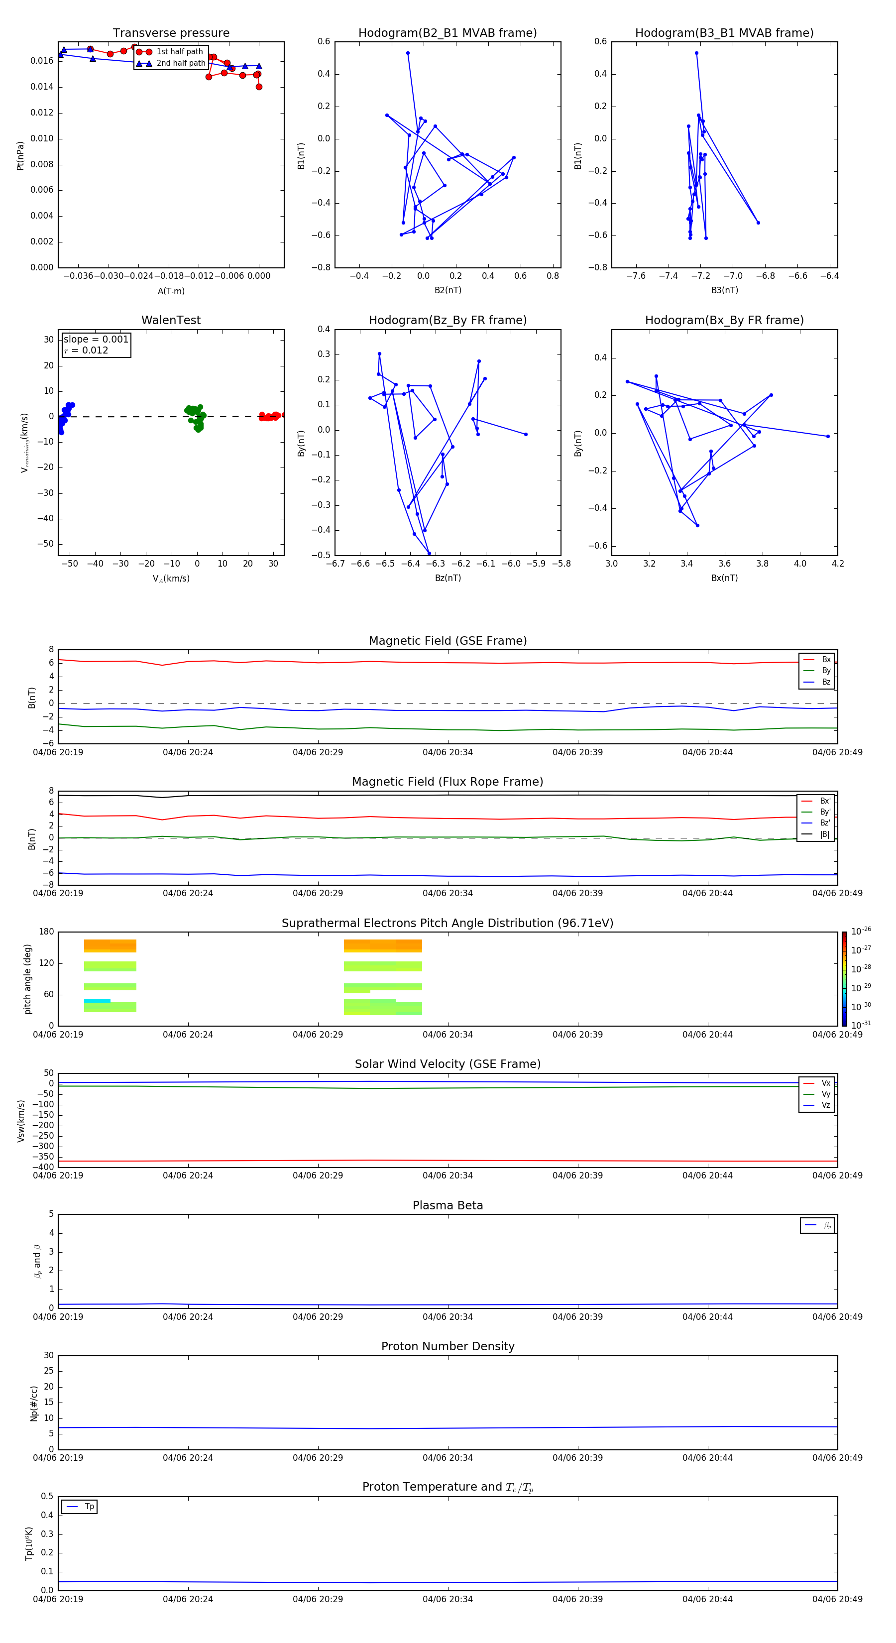Click the βp legend box in Plasma Beta
The width and height of the screenshot is (896, 1643).
[817, 1225]
